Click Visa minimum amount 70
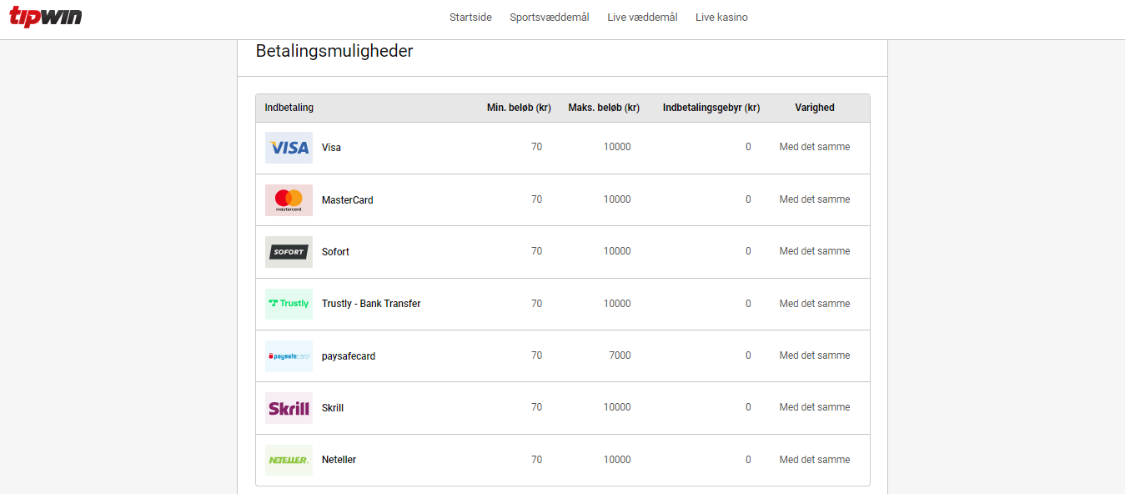The image size is (1125, 494). 536,147
